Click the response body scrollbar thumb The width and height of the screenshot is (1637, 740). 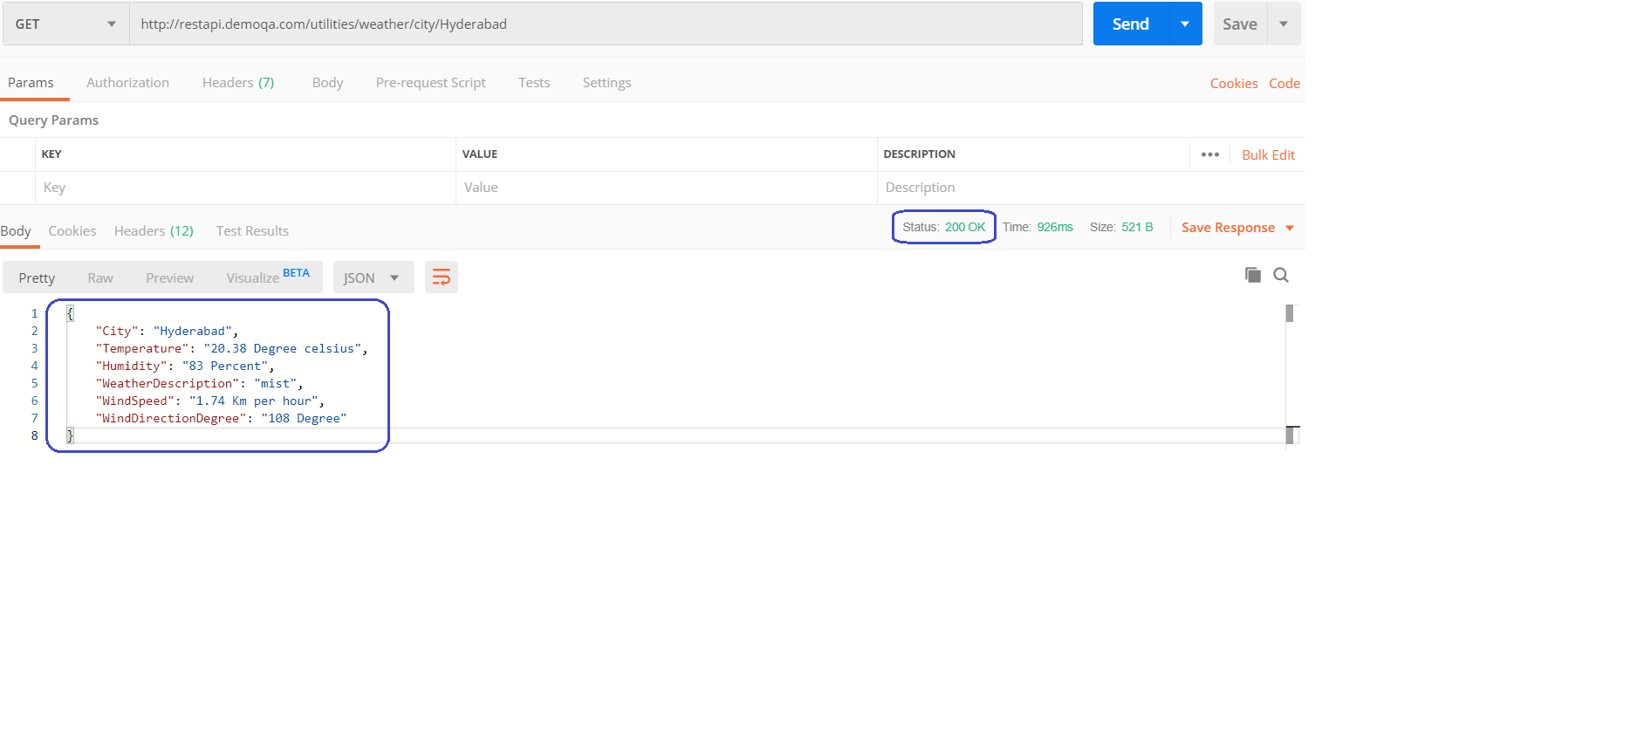click(1290, 313)
